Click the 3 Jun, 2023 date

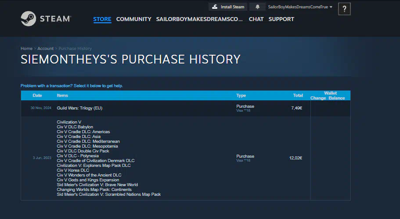(42, 158)
